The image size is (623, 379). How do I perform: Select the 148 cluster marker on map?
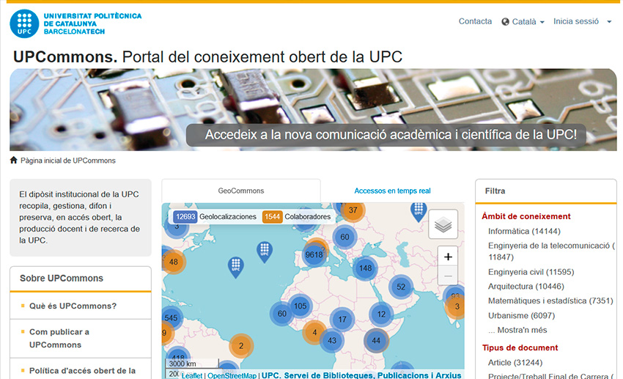365,268
